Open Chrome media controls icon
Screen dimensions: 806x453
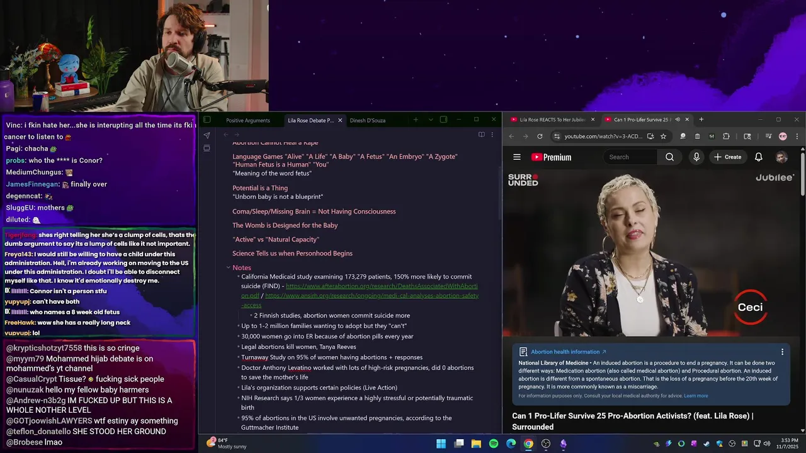click(769, 136)
